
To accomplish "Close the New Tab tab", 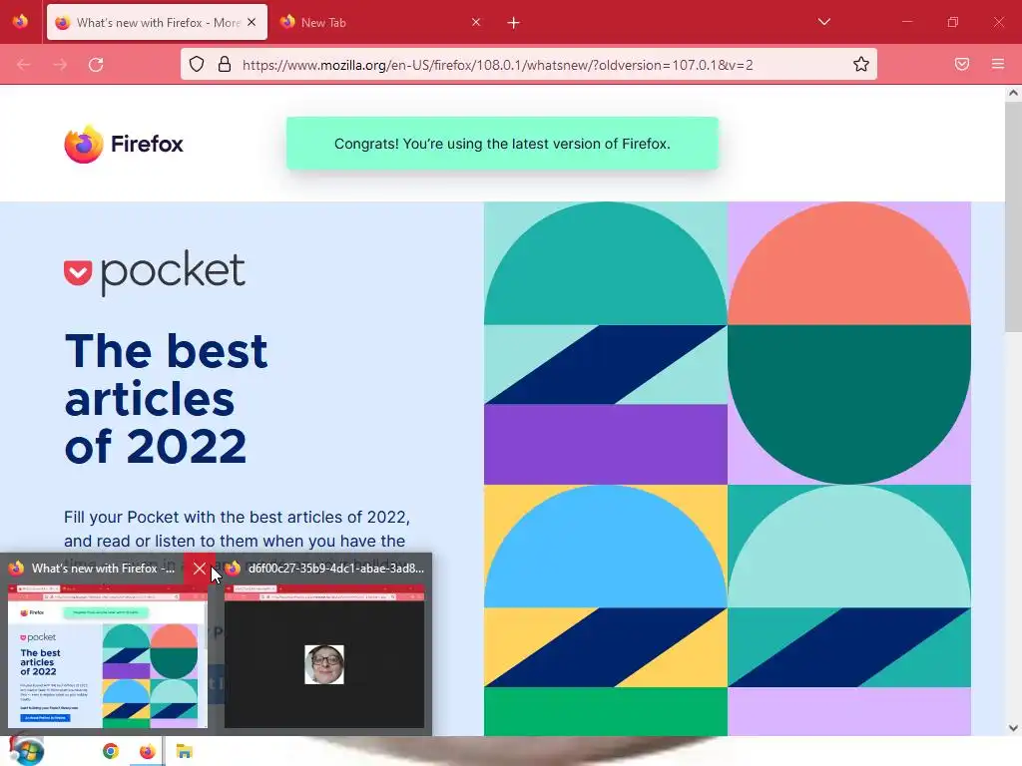I will (x=476, y=22).
